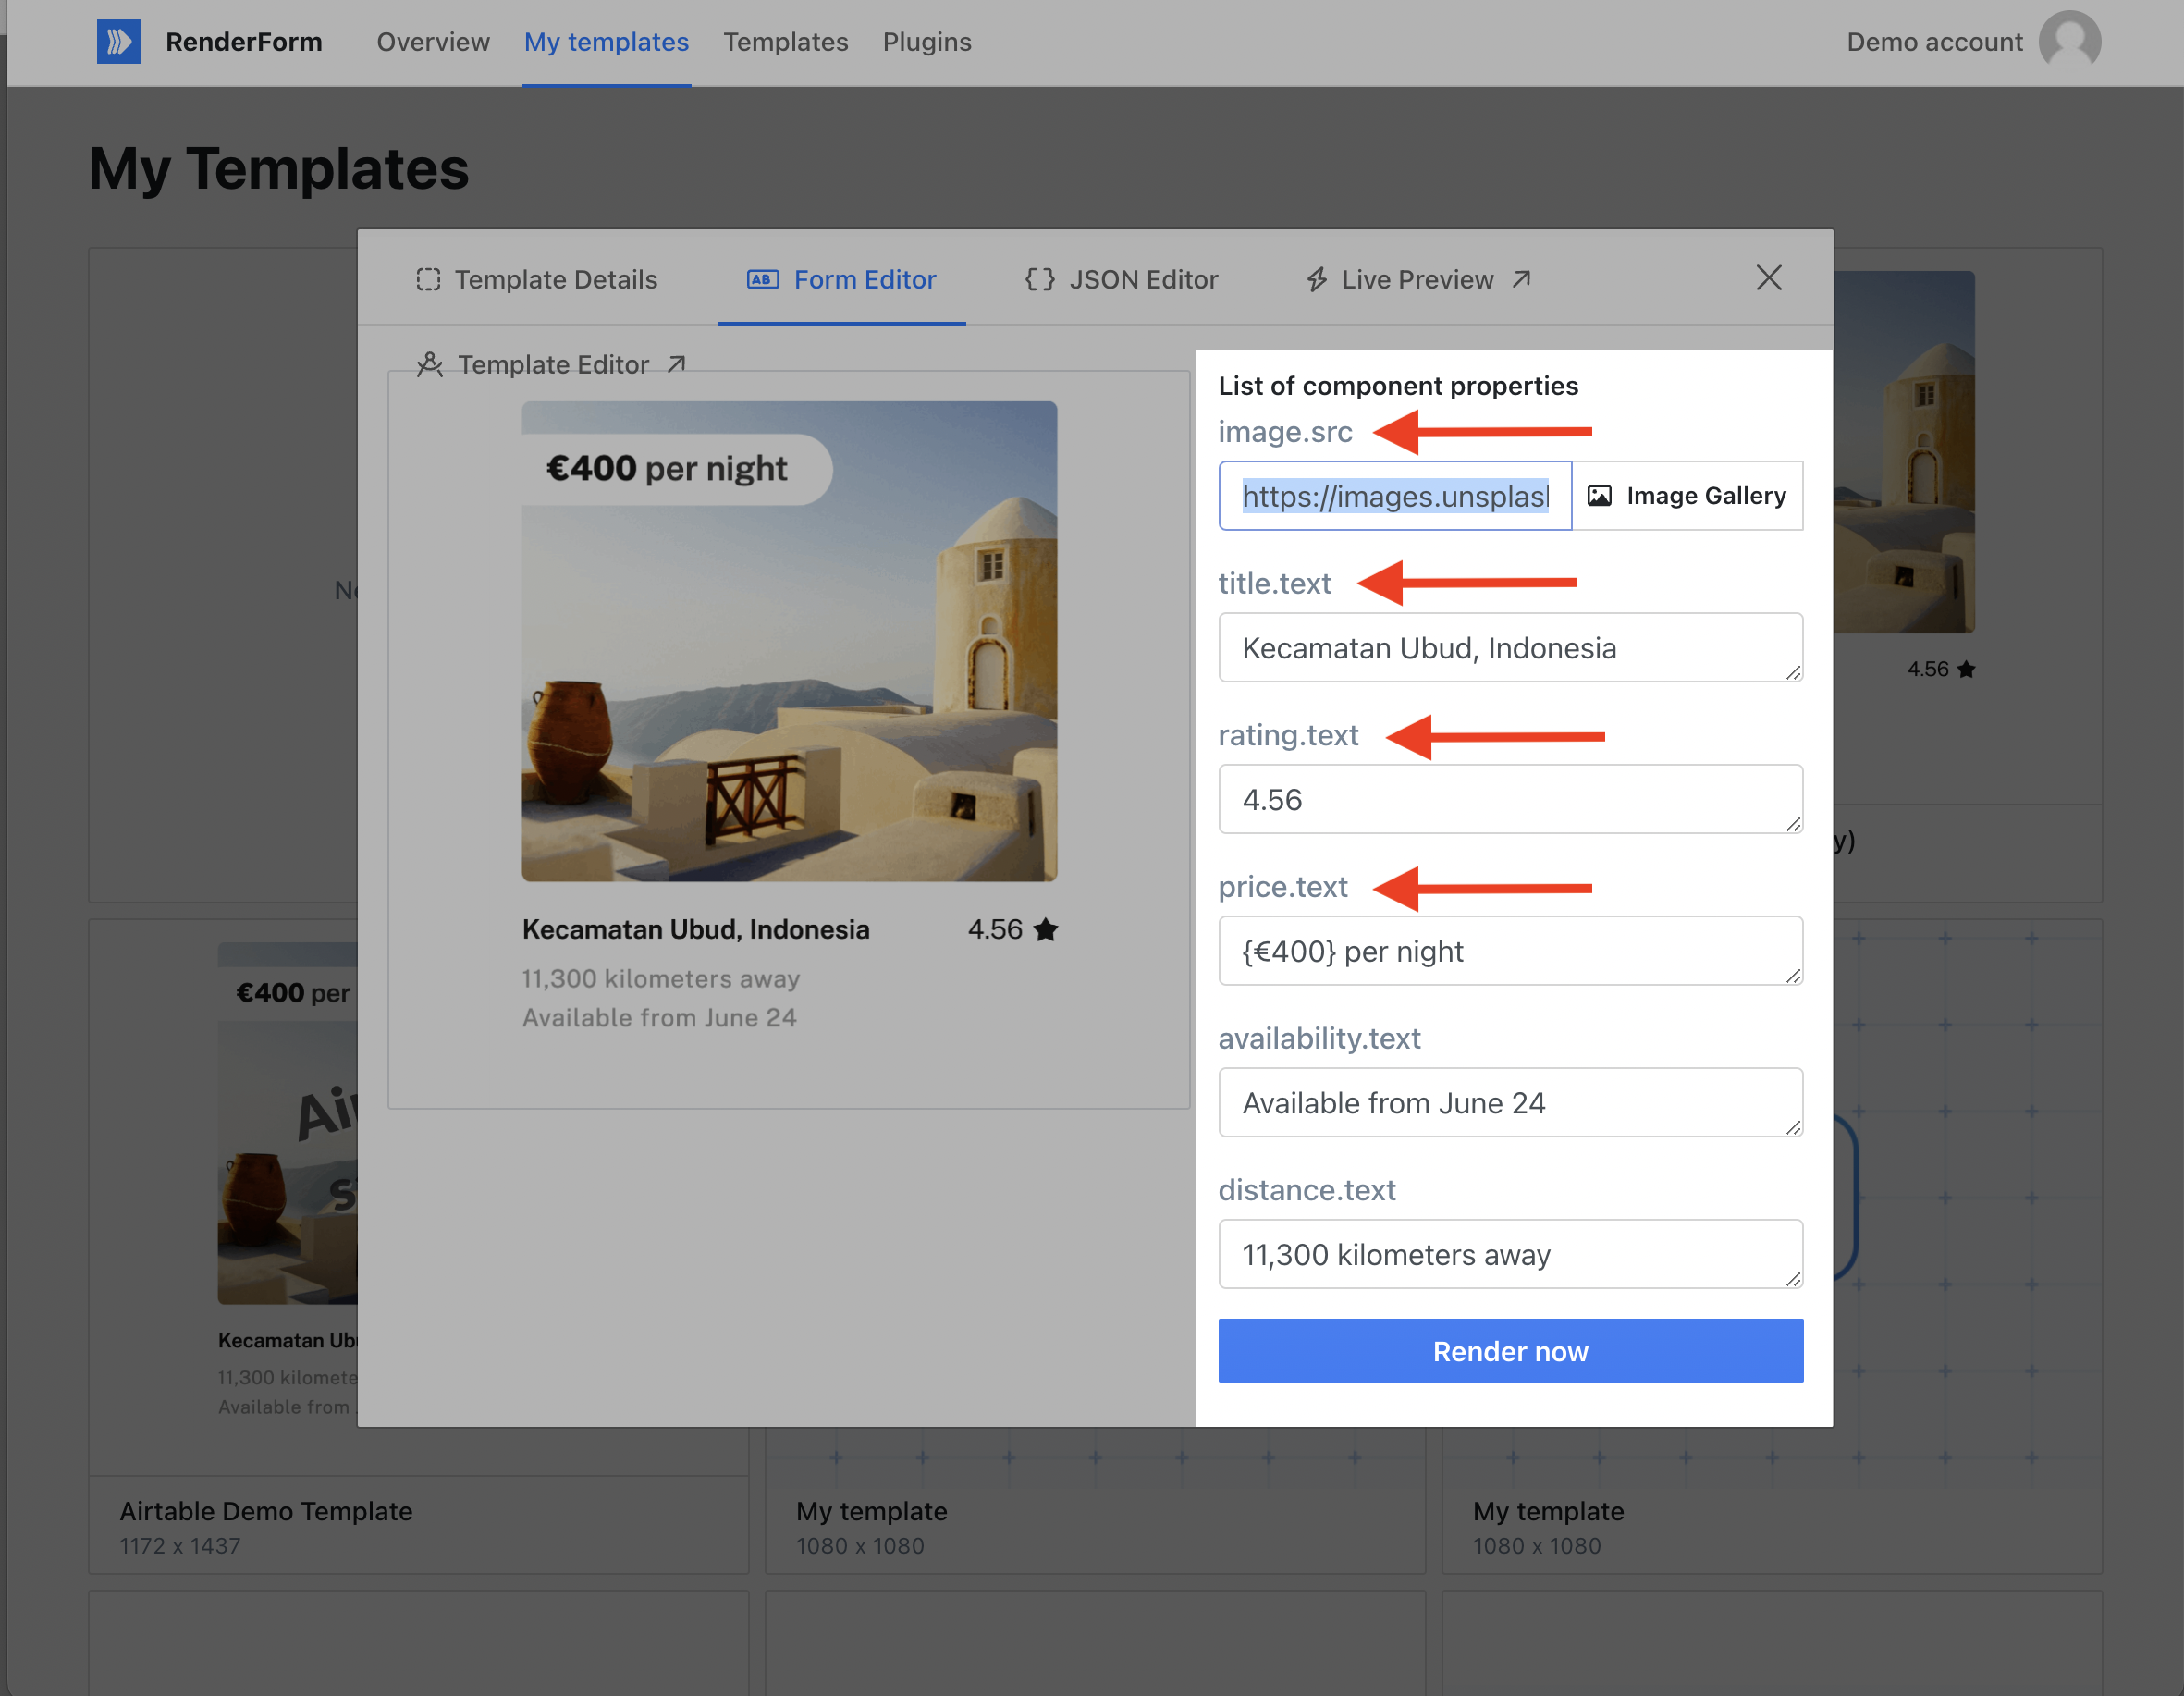2184x1696 pixels.
Task: Click the Template Editor person icon
Action: [x=430, y=364]
